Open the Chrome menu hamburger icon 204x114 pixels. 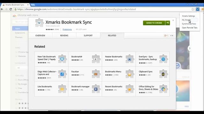(203, 9)
